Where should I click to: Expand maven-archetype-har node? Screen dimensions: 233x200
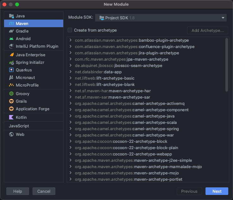71,91
